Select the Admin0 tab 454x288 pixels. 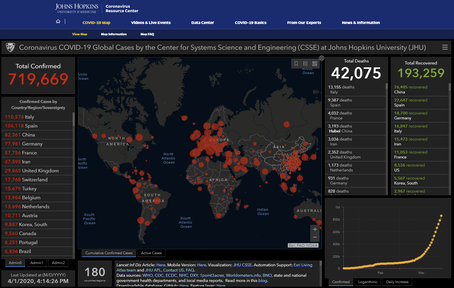(x=15, y=263)
